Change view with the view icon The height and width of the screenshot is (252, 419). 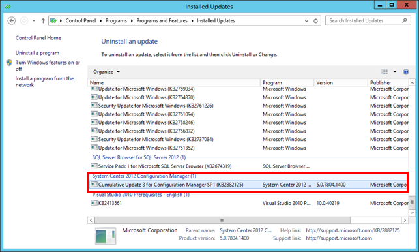(x=384, y=72)
